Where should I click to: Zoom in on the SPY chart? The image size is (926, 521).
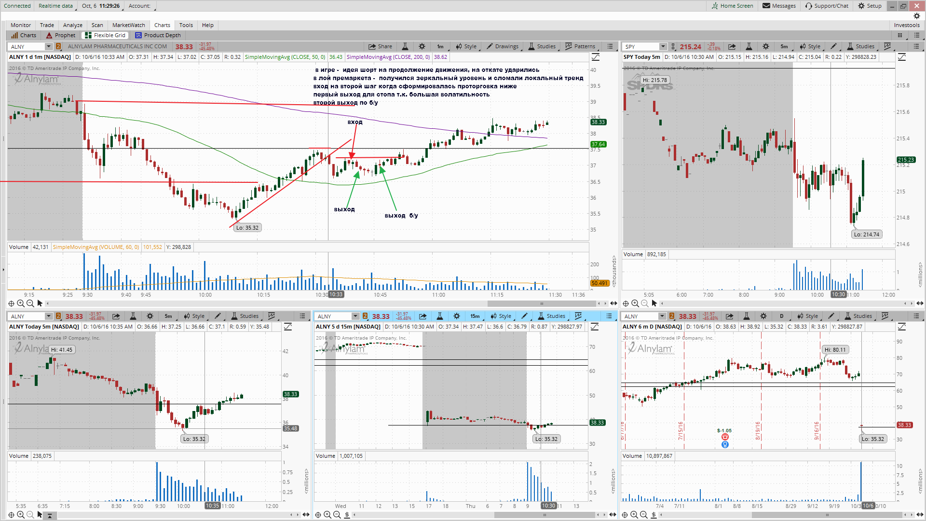635,303
